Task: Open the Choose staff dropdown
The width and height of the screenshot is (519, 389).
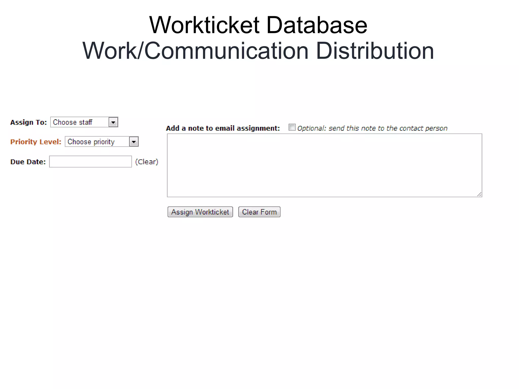Action: 84,122
